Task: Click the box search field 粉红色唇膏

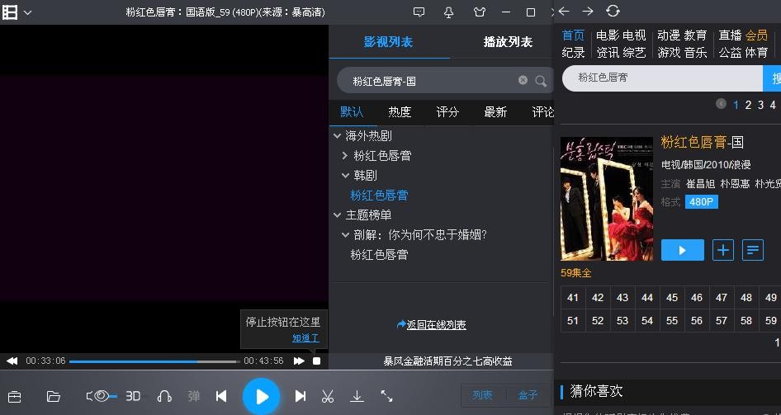Action: (662, 78)
